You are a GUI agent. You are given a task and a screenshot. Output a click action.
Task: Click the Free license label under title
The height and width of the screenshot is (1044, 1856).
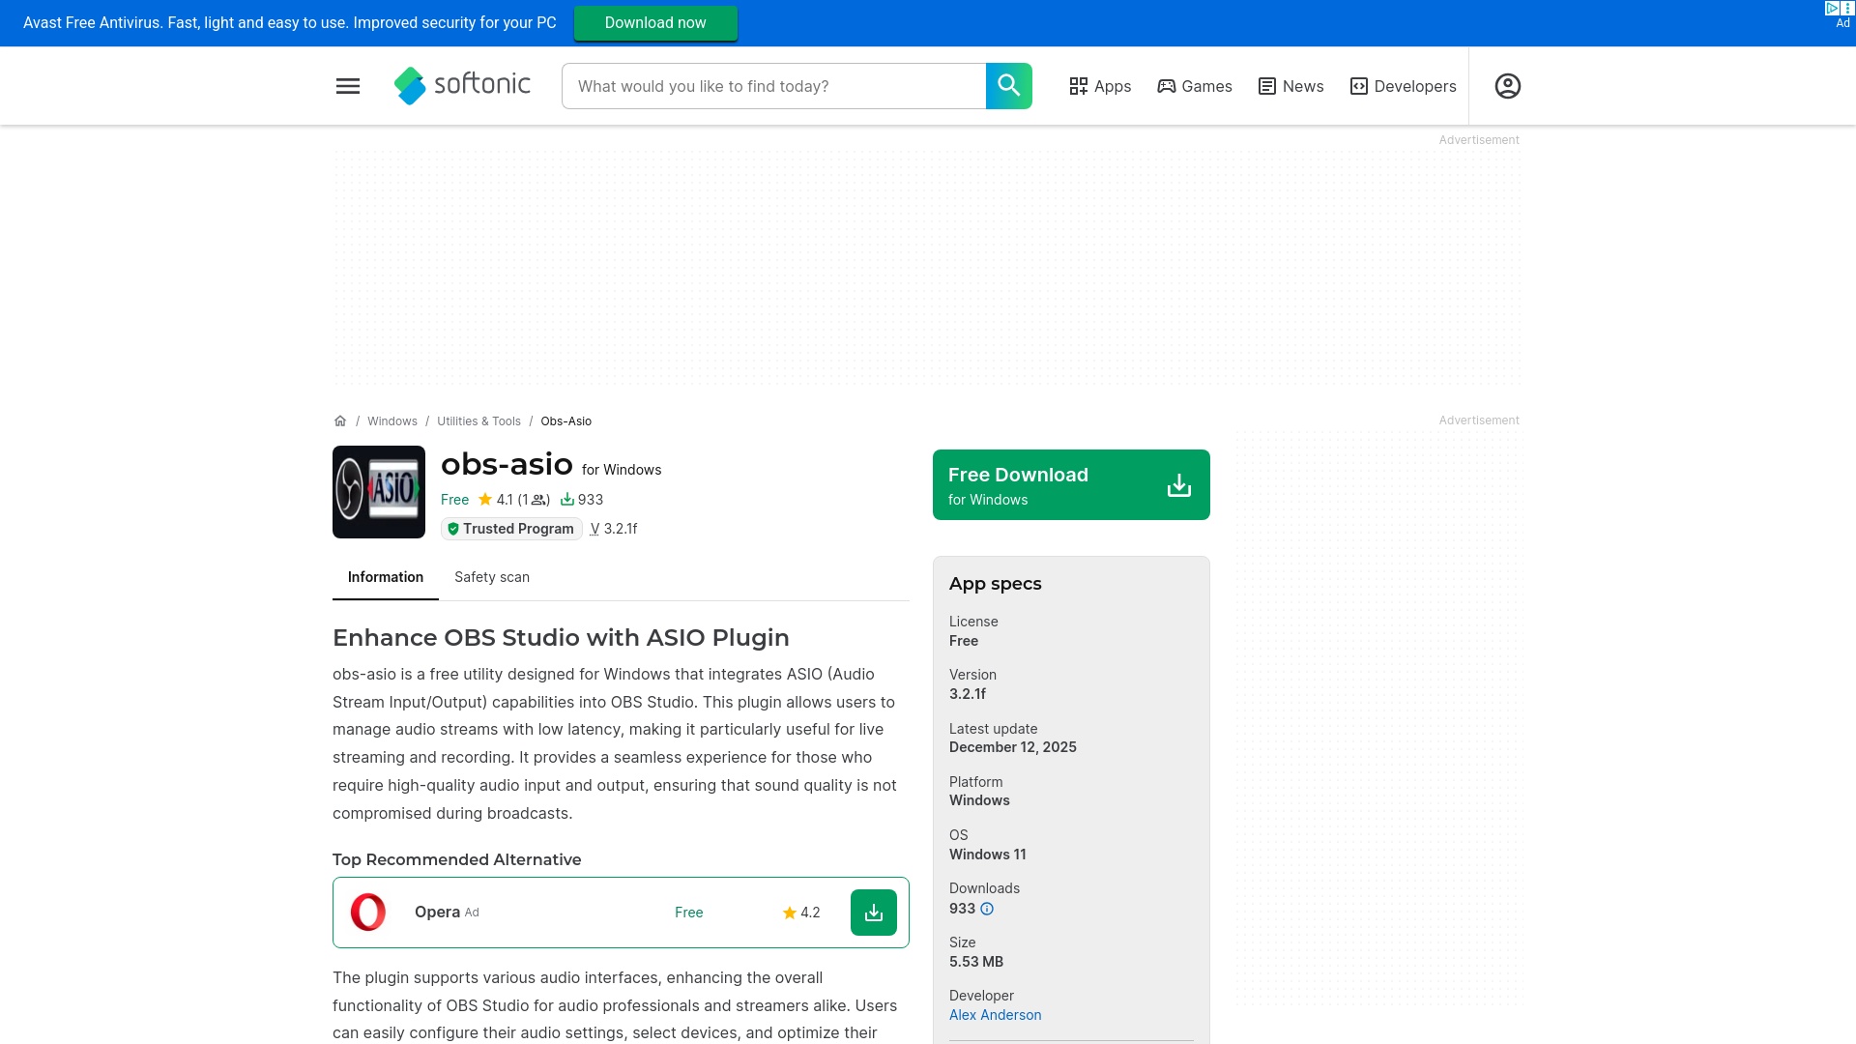454,500
